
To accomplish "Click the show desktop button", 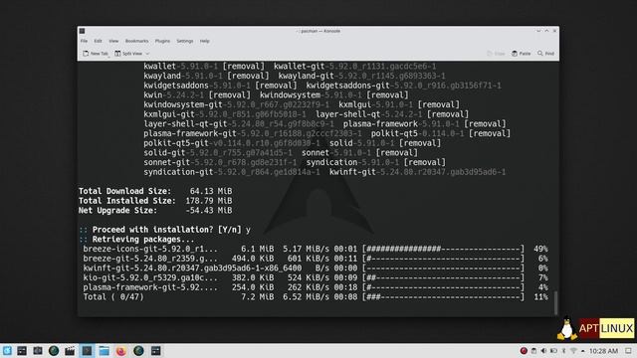I will click(628, 351).
